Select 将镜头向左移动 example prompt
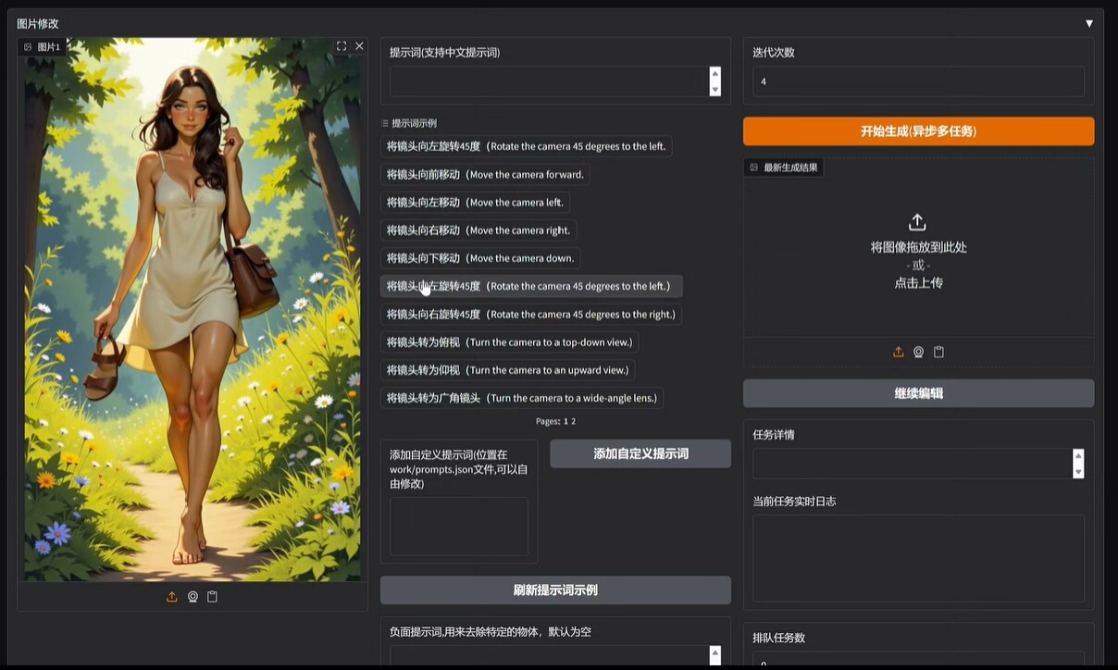Viewport: 1118px width, 670px height. tap(475, 202)
